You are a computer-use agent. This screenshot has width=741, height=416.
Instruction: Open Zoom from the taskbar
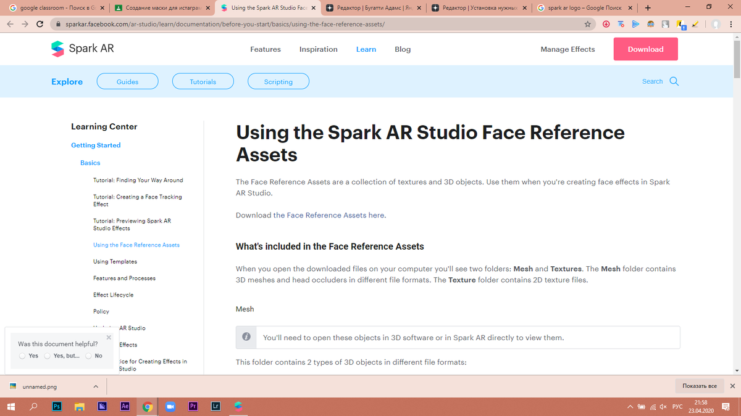(x=170, y=406)
